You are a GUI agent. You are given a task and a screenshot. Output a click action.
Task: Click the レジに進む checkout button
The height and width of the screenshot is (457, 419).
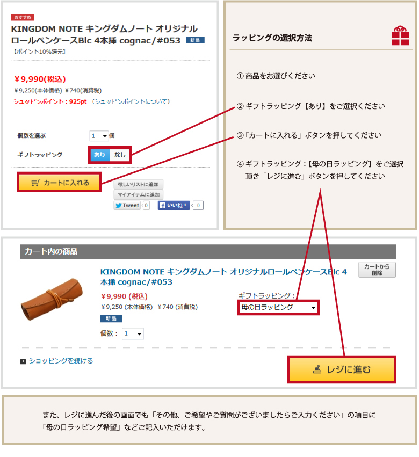click(342, 369)
